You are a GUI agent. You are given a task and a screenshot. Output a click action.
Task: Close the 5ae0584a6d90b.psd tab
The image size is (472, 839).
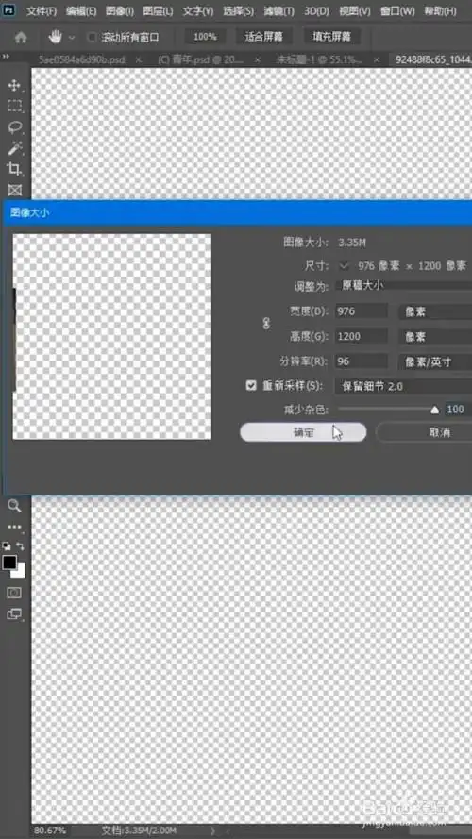tap(139, 60)
